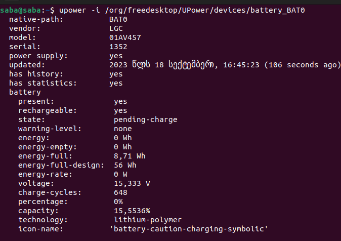The height and width of the screenshot is (241, 341).
Task: Click the technology value lithium-polymer
Action: (x=148, y=220)
